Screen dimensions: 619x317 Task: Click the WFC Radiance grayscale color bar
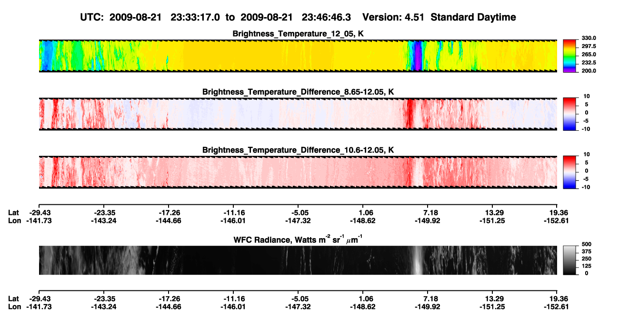click(x=570, y=260)
